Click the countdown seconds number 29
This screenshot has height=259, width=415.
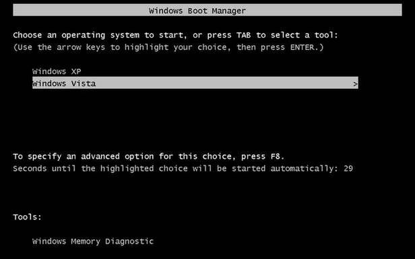348,169
